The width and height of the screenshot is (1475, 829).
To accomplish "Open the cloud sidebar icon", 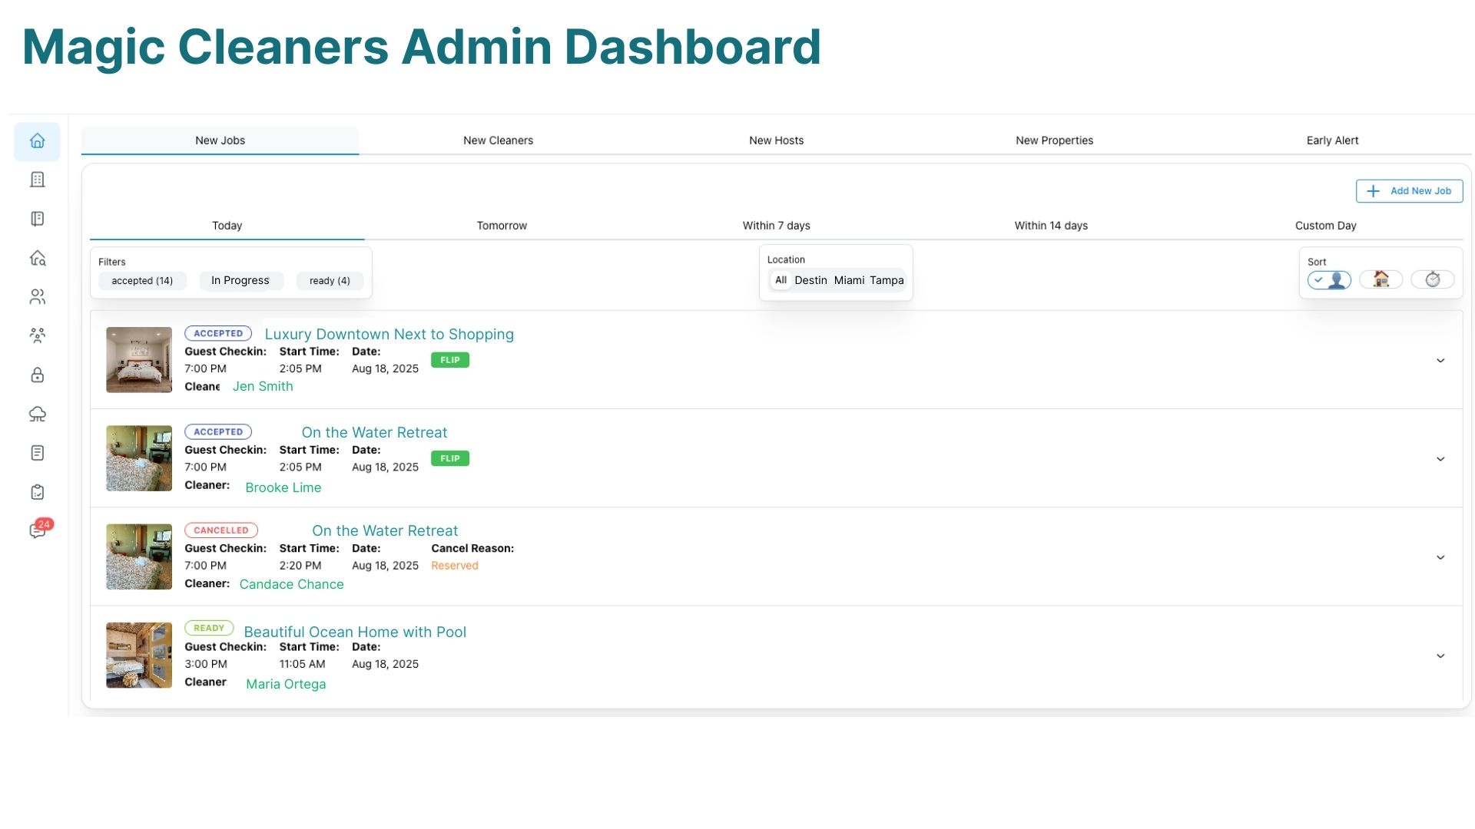I will click(37, 414).
